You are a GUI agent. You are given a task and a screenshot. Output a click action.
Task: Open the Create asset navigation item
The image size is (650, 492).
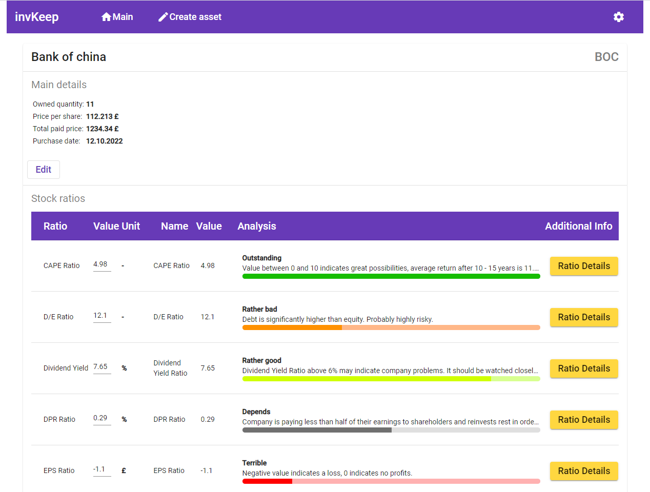click(190, 17)
